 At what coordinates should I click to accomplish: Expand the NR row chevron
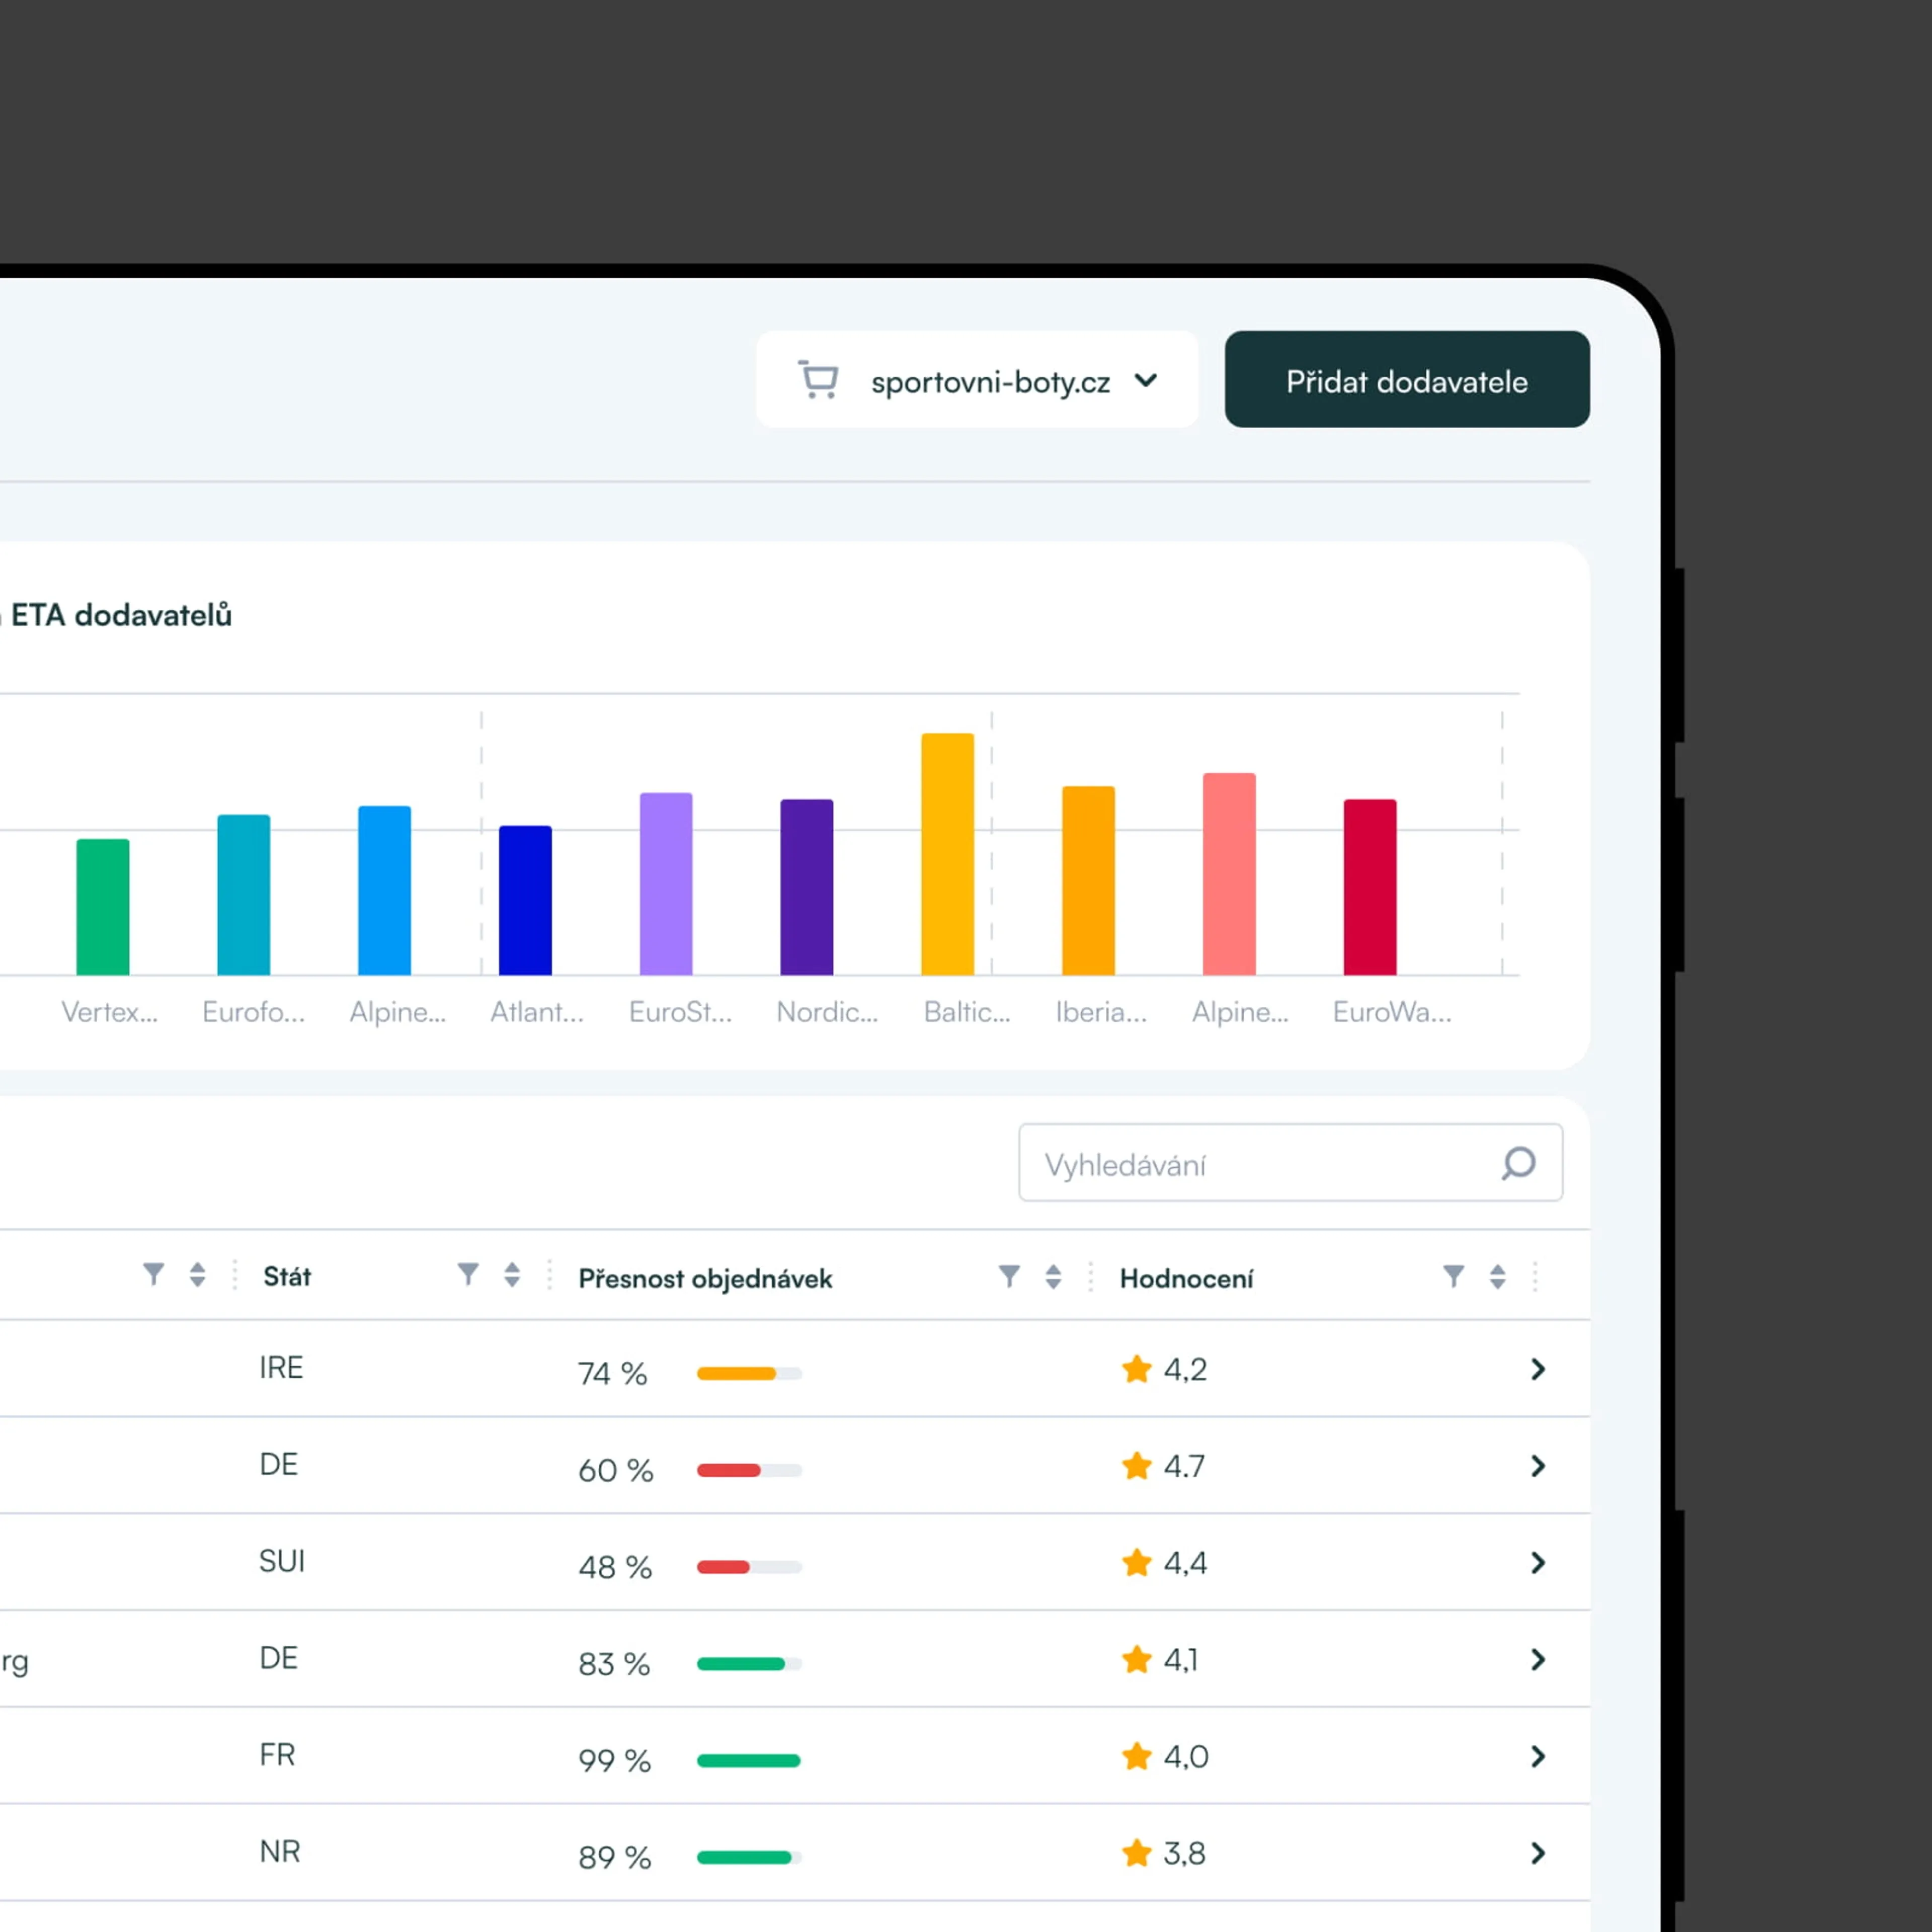(1538, 1854)
